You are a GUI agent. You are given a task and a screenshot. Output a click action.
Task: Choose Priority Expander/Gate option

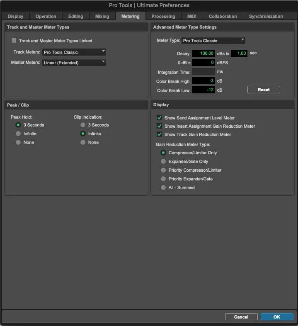tap(163, 179)
